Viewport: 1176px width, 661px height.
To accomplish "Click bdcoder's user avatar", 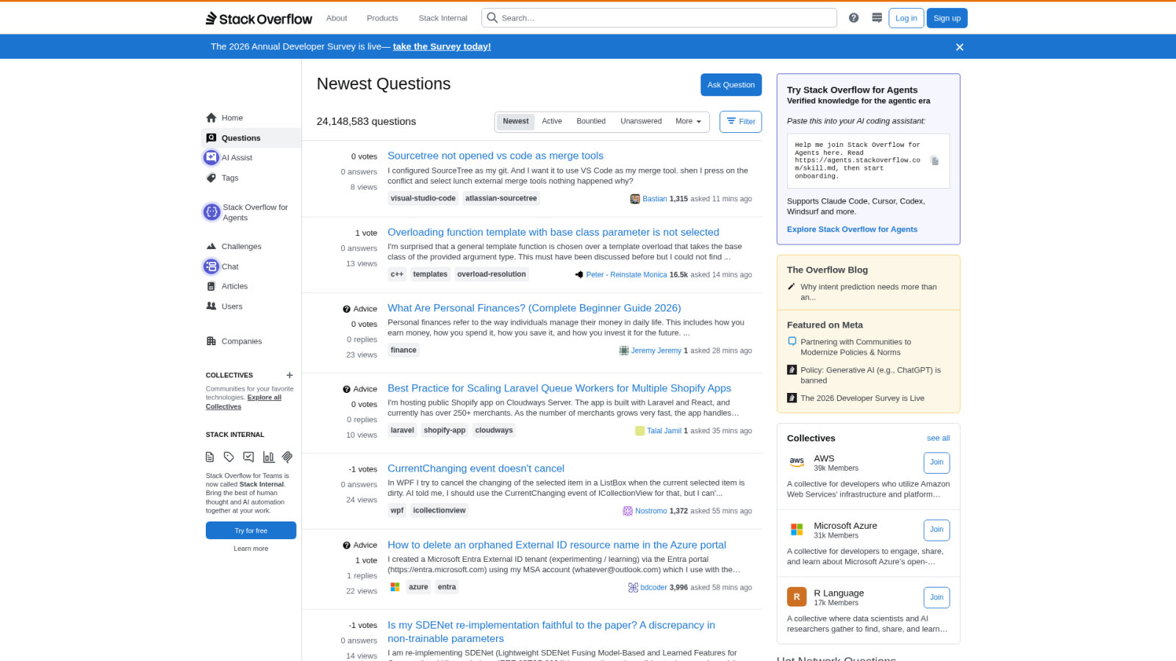I will click(x=633, y=588).
